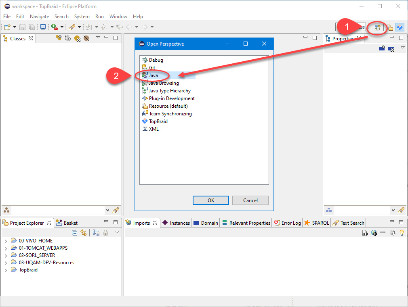Switch to Resource perspective folder icon

coord(390,27)
